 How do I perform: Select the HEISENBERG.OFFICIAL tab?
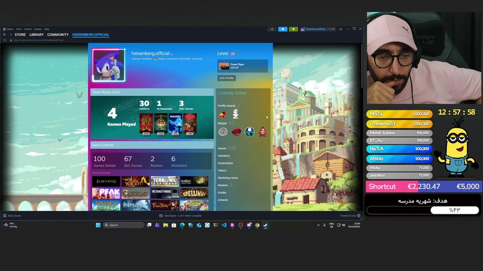(x=91, y=35)
